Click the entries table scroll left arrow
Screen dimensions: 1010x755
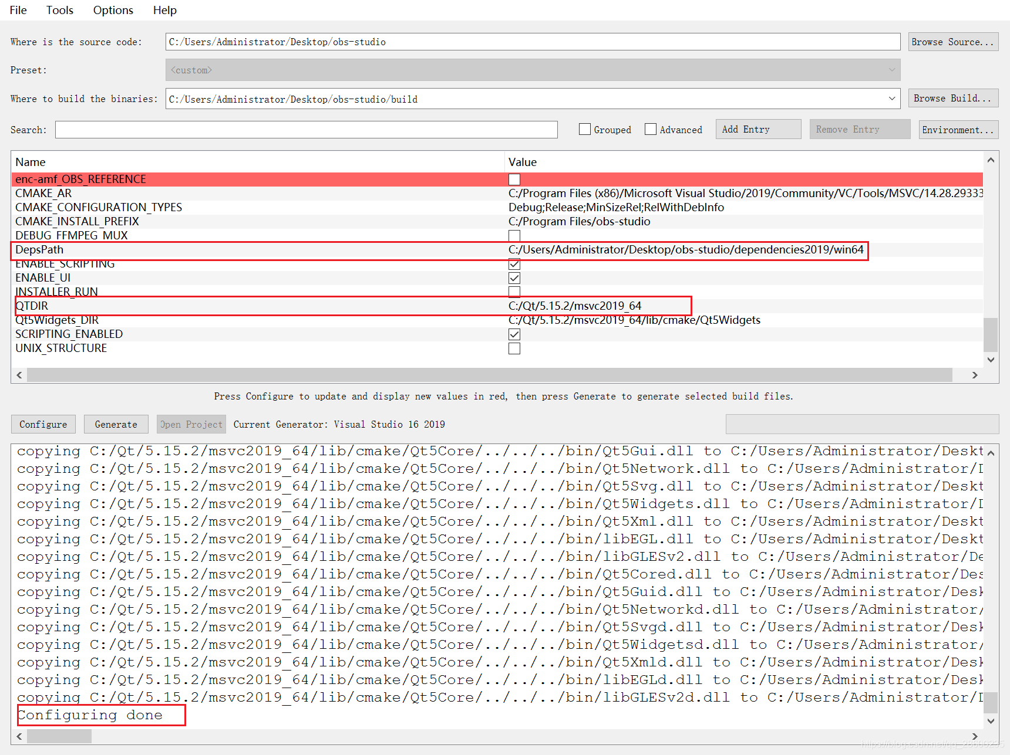click(x=19, y=375)
